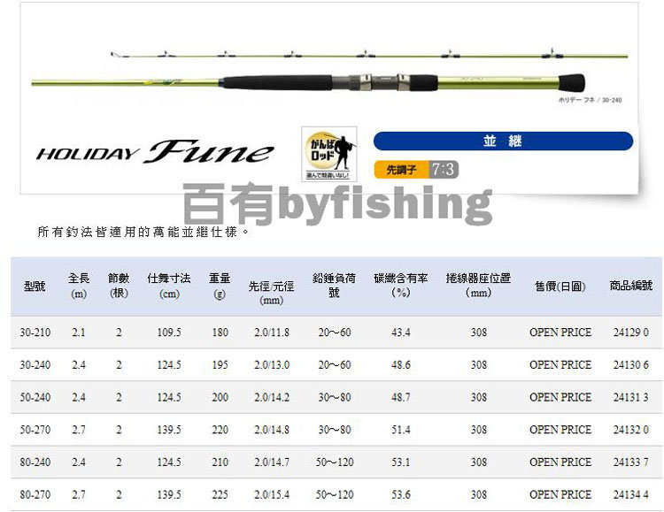The width and height of the screenshot is (664, 512).
Task: Click the blue 並繼 banner
Action: tap(503, 141)
